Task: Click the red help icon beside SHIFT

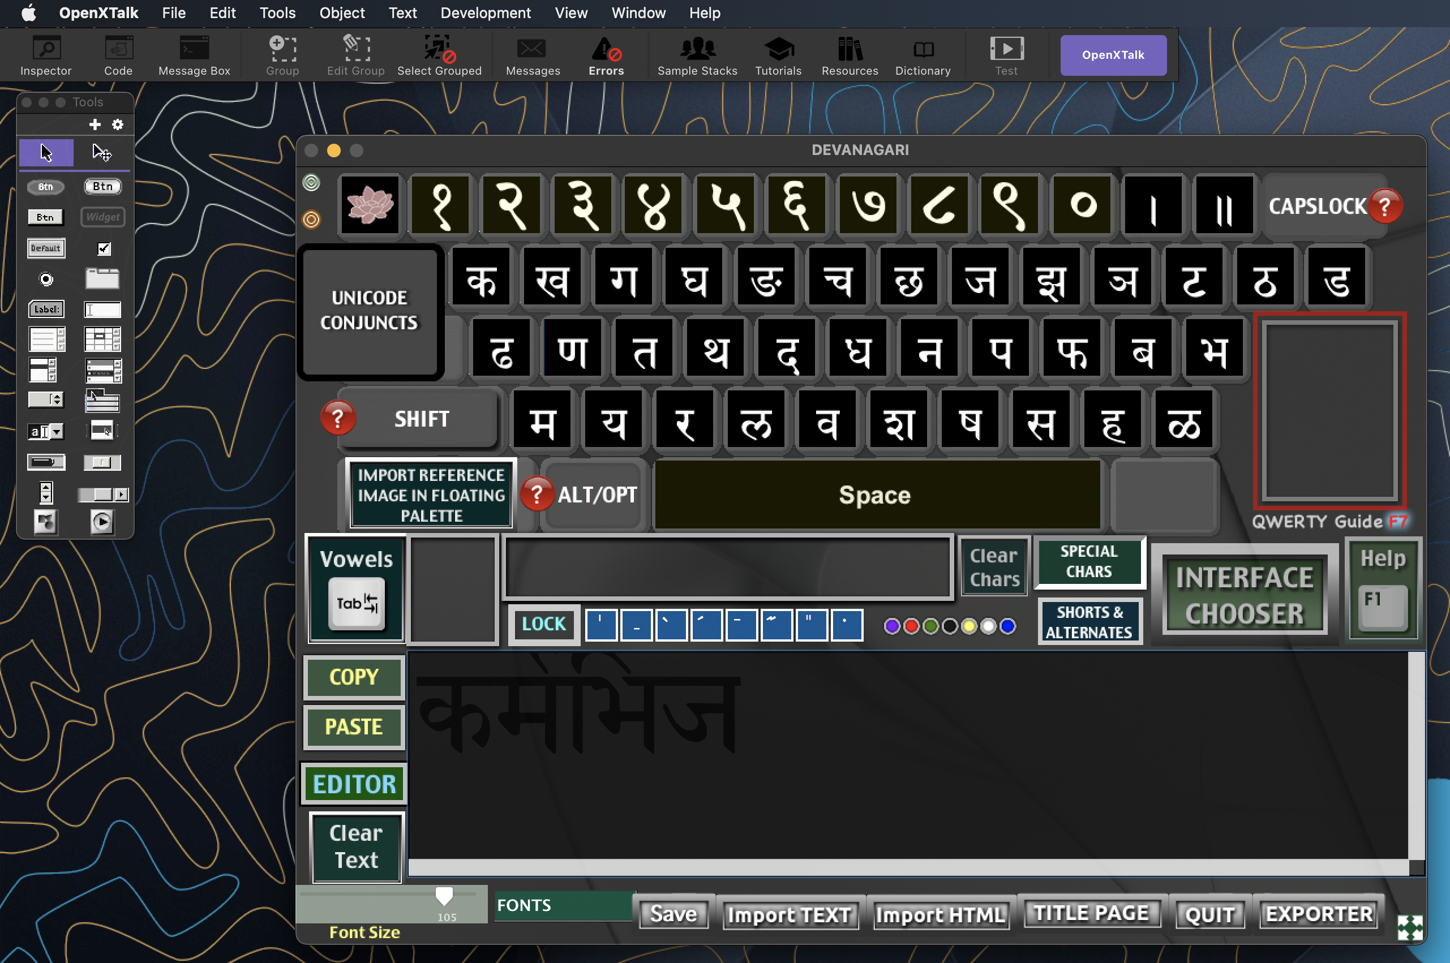Action: (x=338, y=418)
